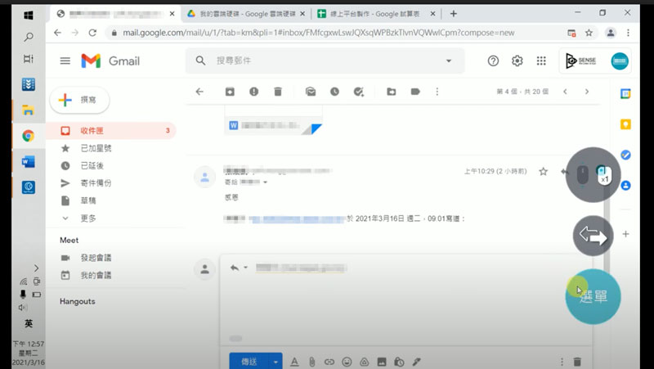Viewport: 654px width, 369px height.
Task: Bookmark this page with star icon
Action: click(x=589, y=33)
